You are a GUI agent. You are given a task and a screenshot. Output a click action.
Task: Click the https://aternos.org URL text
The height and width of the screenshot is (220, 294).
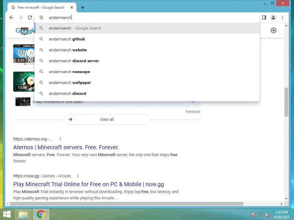(x=30, y=139)
